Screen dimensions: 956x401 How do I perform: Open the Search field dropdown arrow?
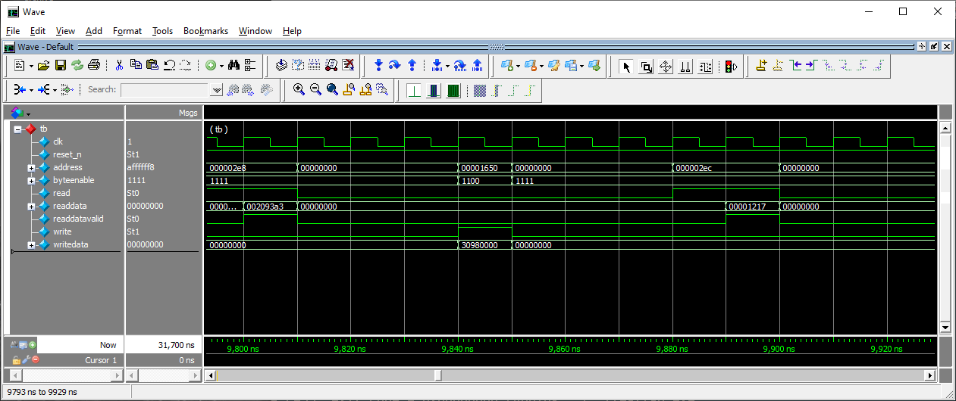(217, 89)
